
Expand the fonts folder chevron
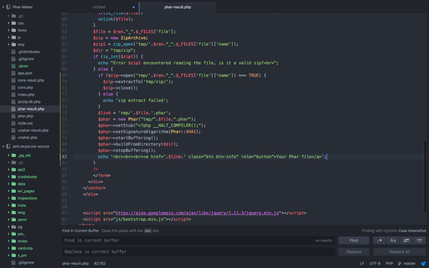click(9, 30)
